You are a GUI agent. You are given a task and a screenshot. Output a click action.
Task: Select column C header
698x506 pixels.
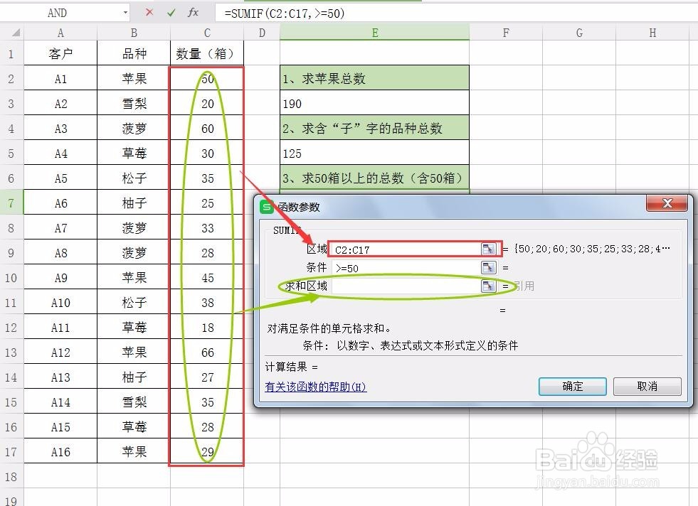pos(206,32)
